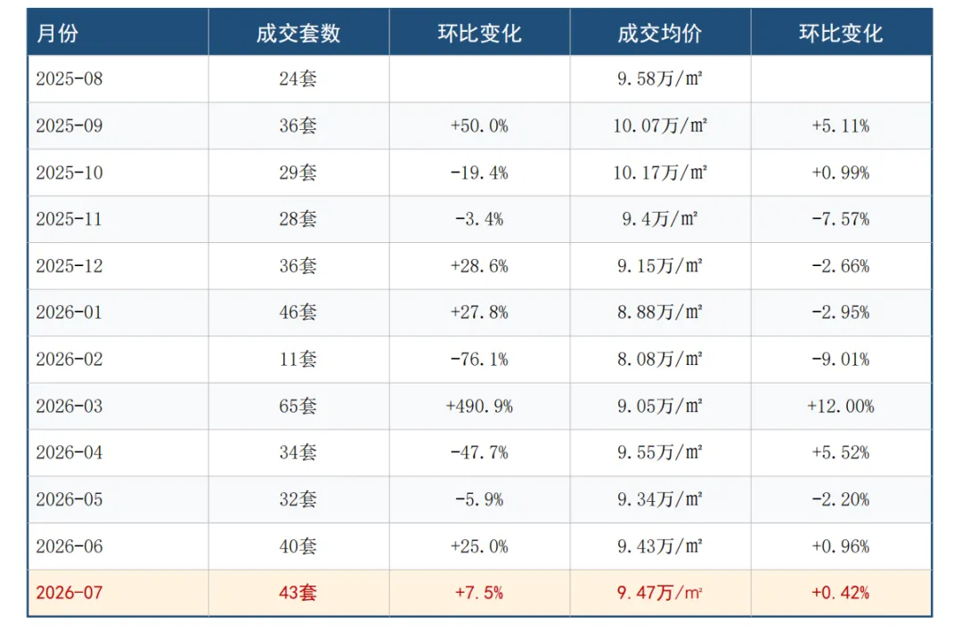Click the 成交均价 column header

(x=660, y=33)
